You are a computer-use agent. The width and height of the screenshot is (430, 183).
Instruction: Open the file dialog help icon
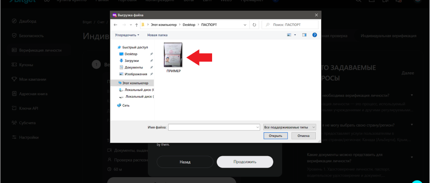(315, 35)
